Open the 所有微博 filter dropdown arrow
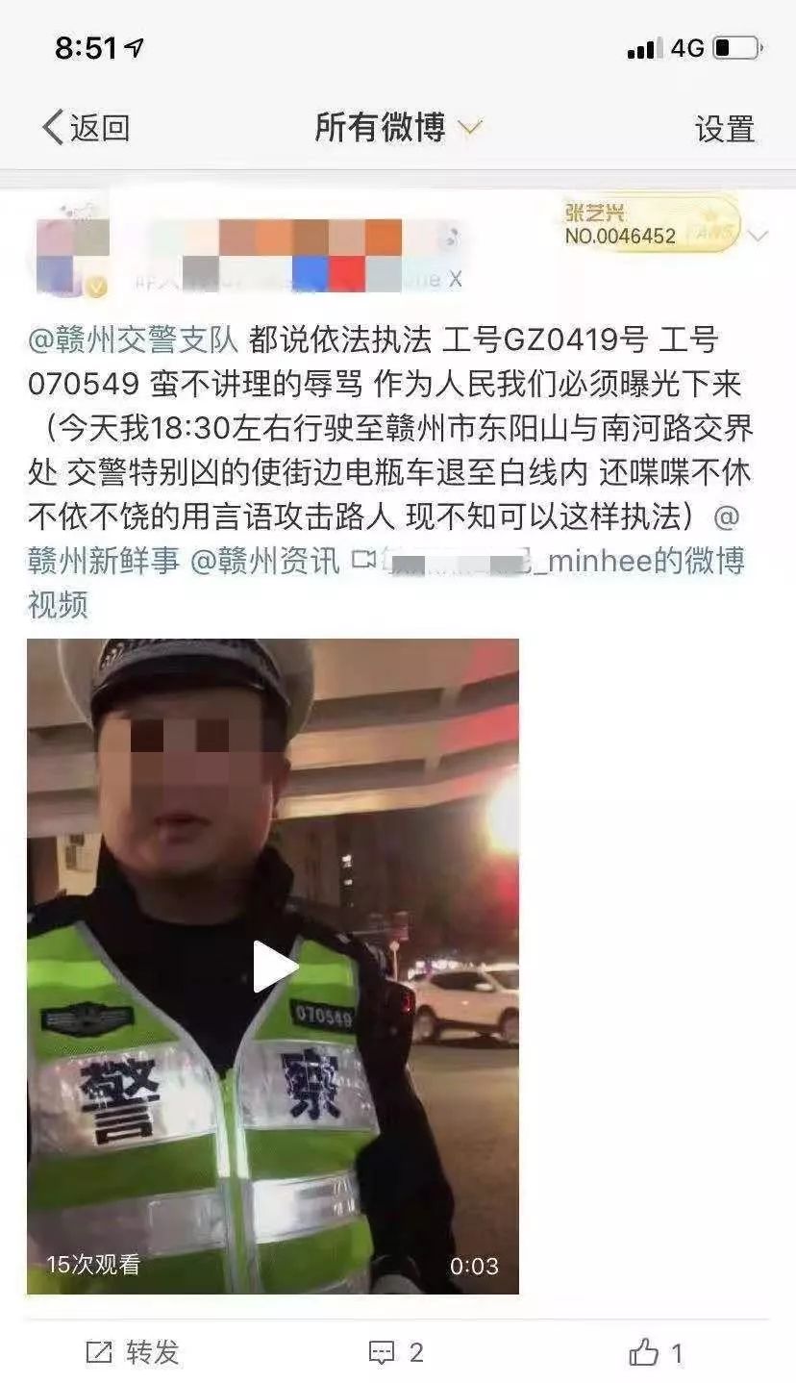This screenshot has width=796, height=1383. click(x=469, y=128)
